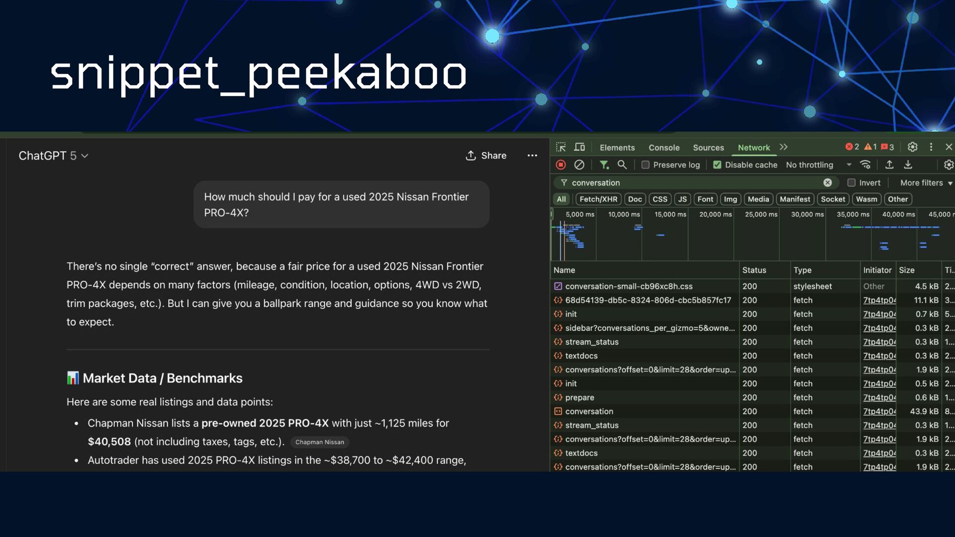The width and height of the screenshot is (955, 537).
Task: Toggle the Doc filter chip
Action: (x=635, y=199)
